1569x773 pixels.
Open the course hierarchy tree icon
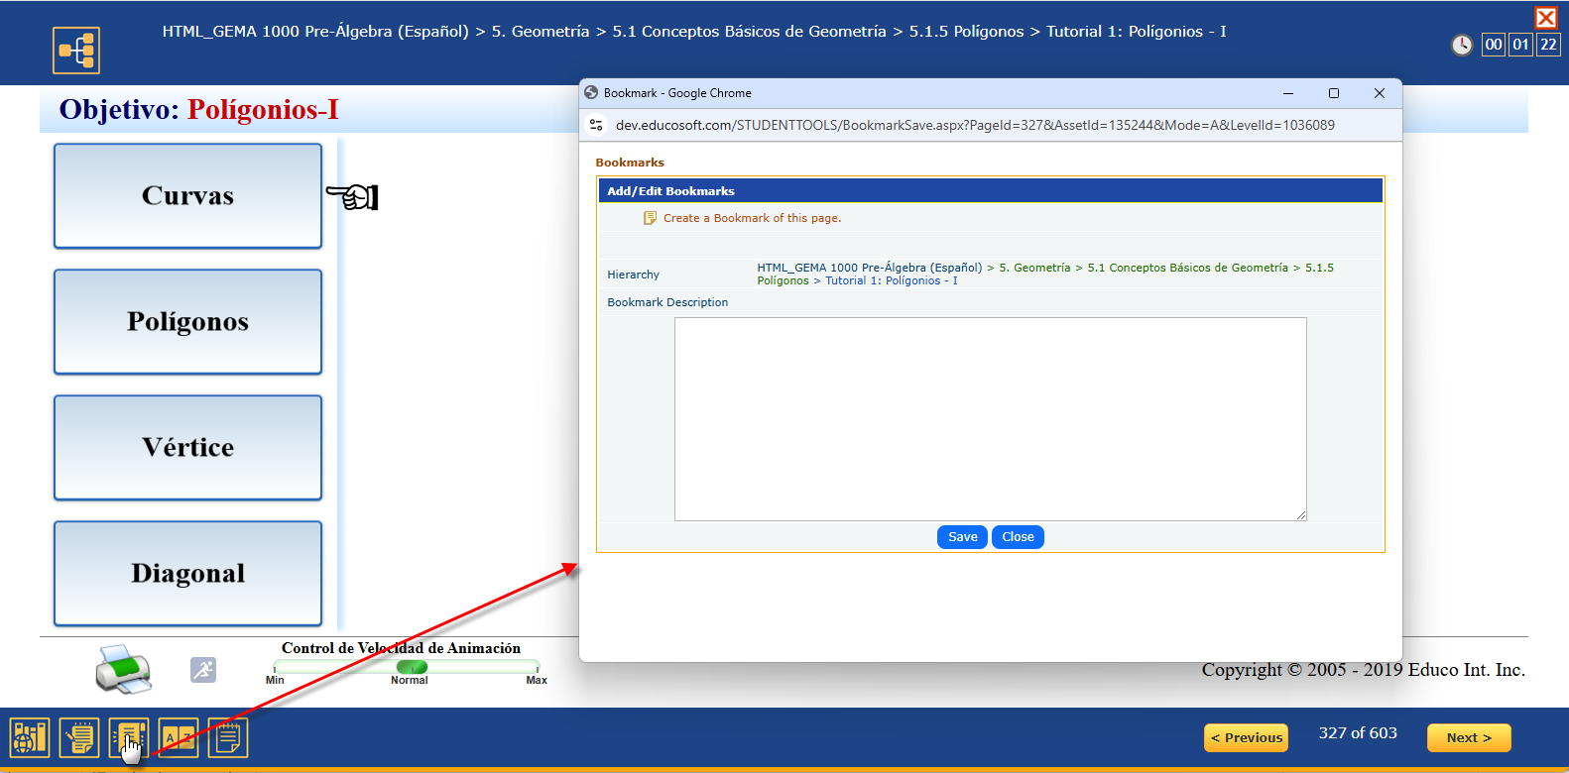coord(76,50)
